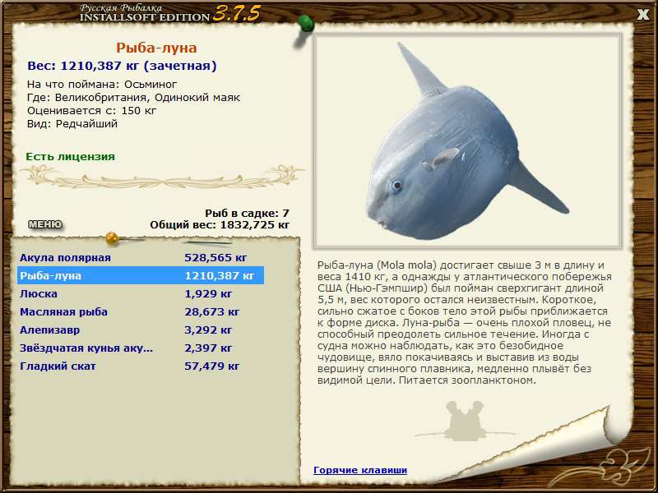The width and height of the screenshot is (658, 493).
Task: Click the 'На что поймана: Осьминог' line
Action: click(x=102, y=85)
